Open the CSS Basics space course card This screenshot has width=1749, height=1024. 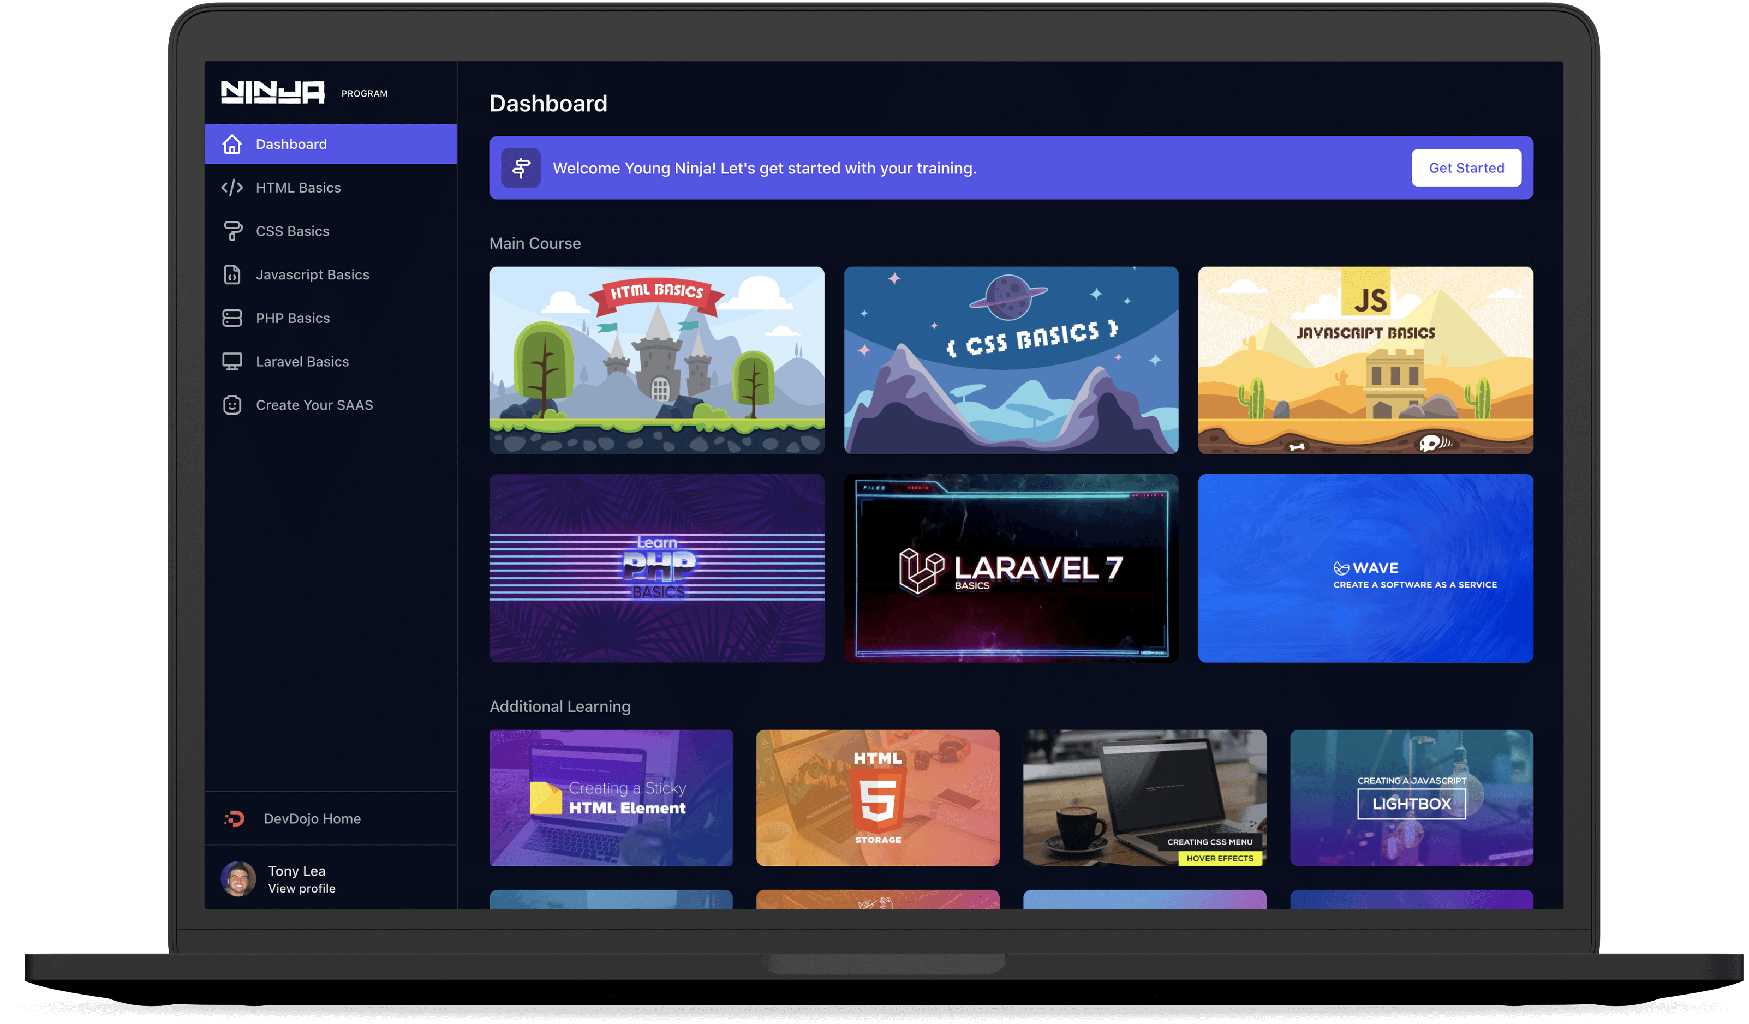tap(1011, 361)
